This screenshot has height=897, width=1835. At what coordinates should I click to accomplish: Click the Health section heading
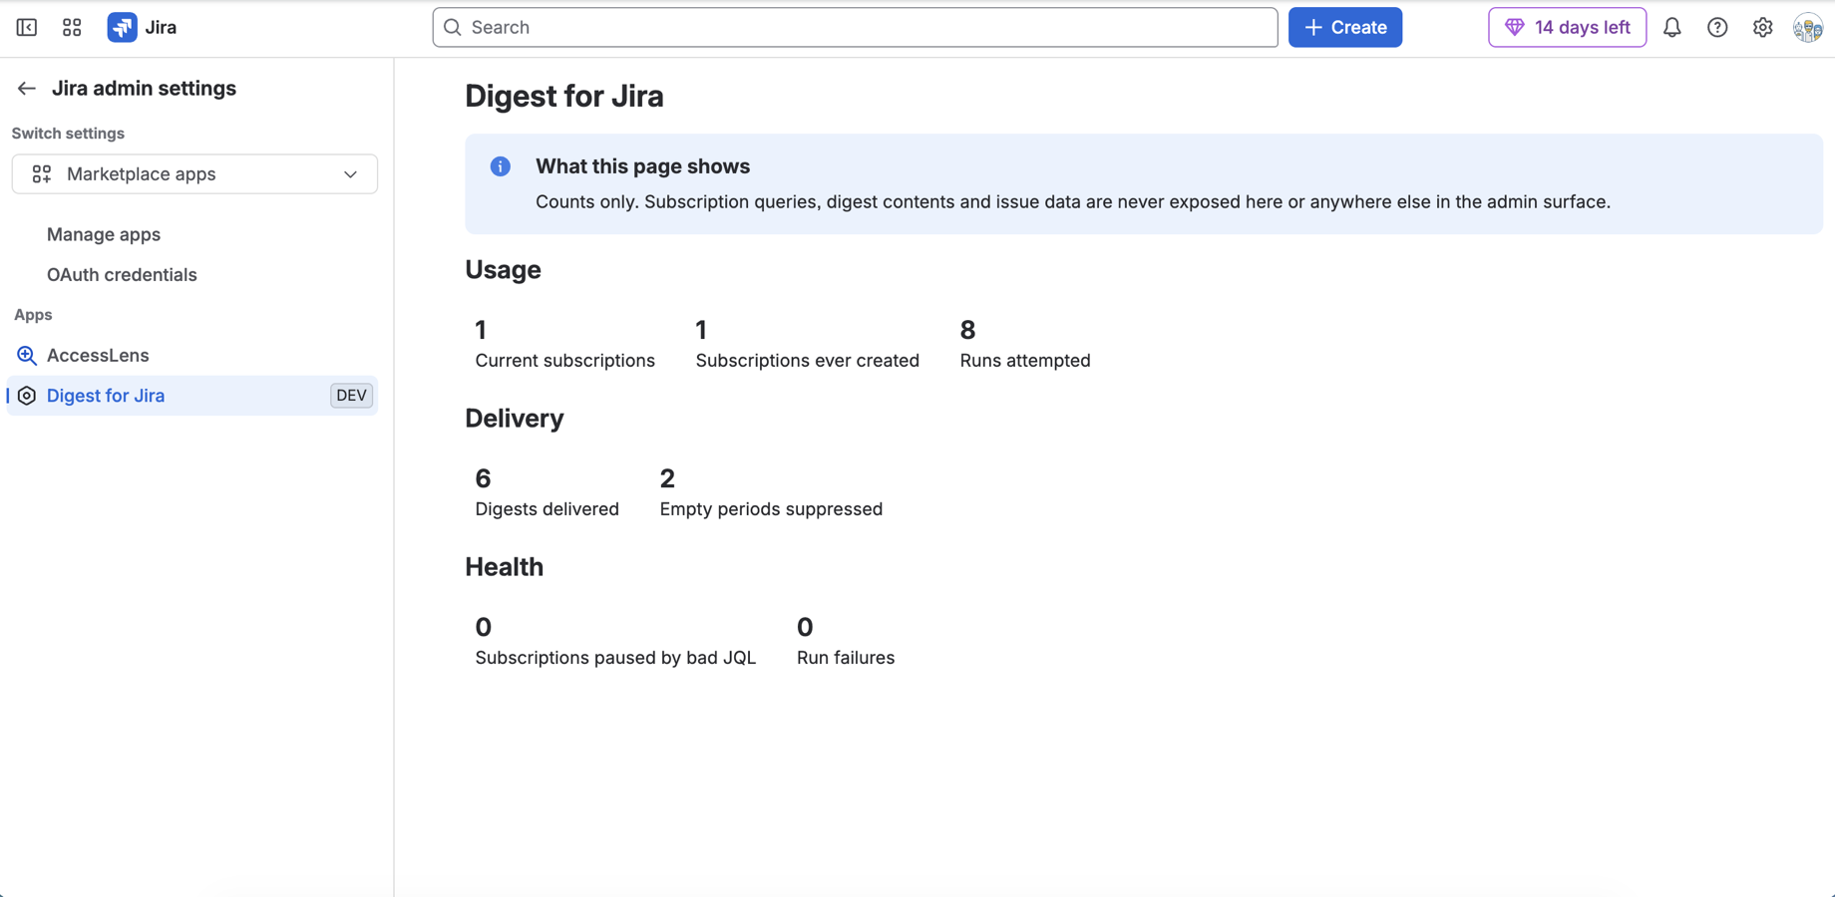click(504, 566)
